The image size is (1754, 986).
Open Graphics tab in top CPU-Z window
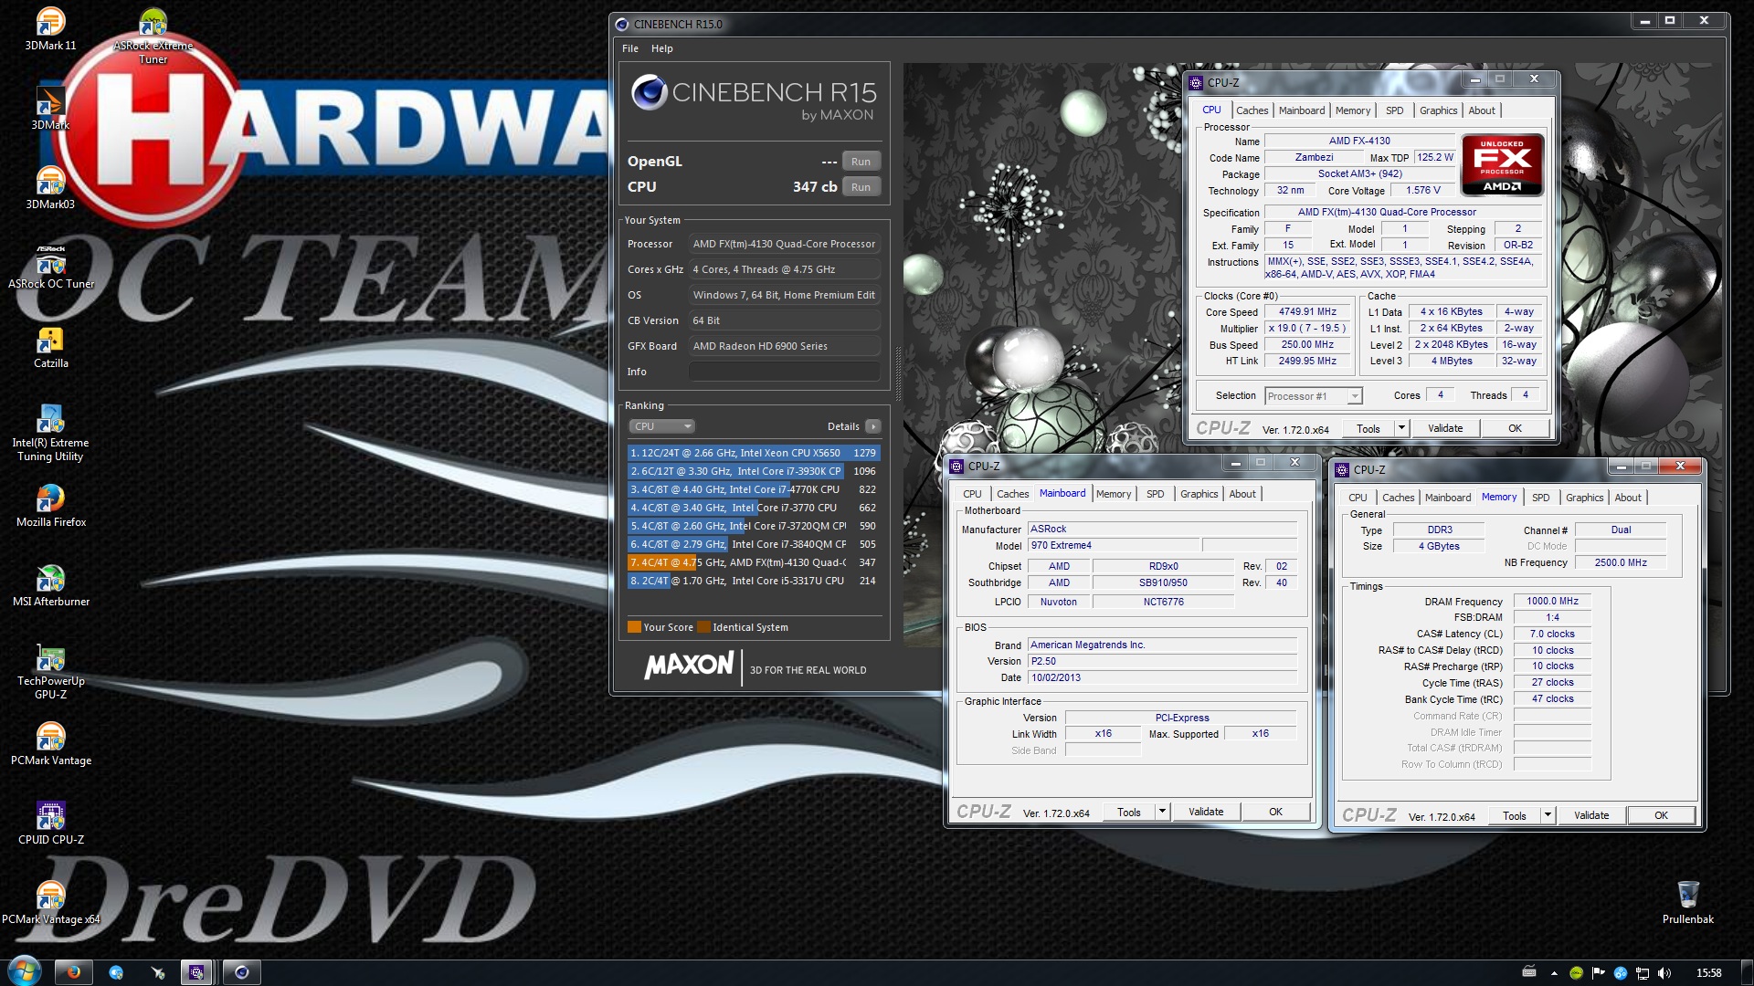(1439, 110)
